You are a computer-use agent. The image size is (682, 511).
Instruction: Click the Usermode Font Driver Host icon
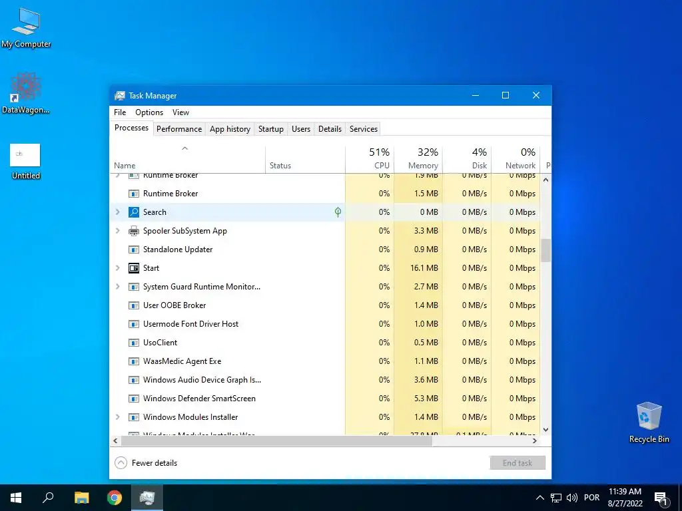(x=133, y=324)
